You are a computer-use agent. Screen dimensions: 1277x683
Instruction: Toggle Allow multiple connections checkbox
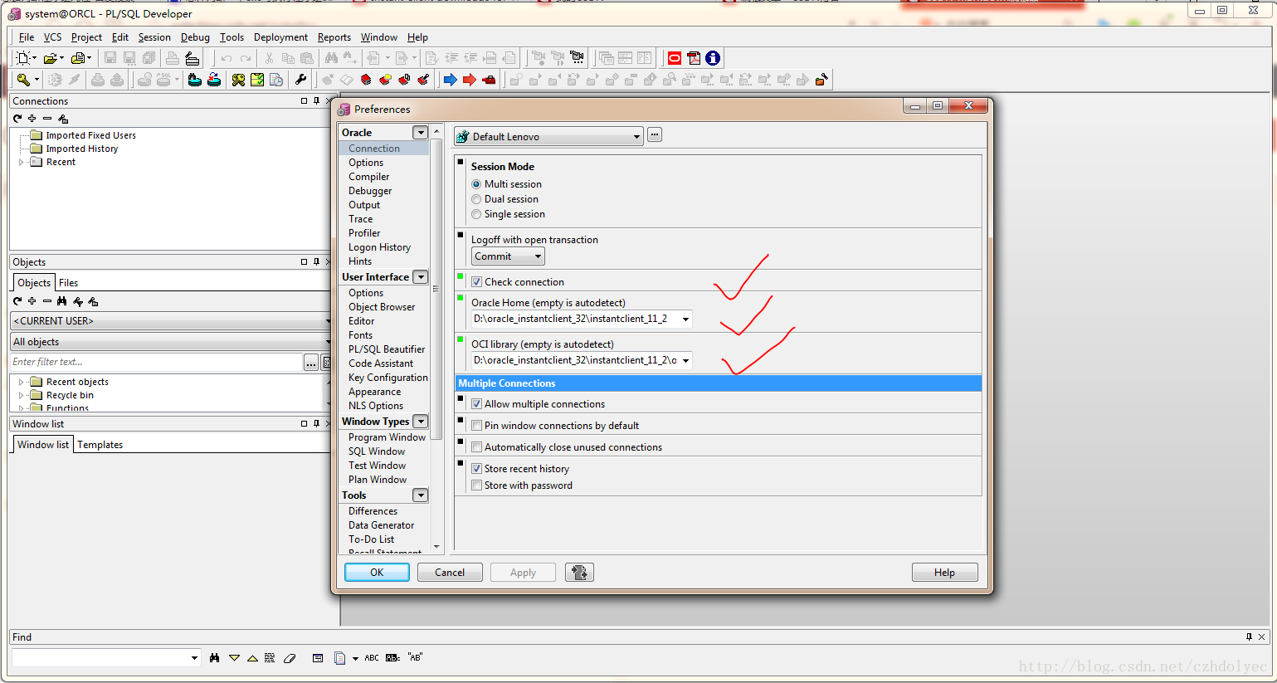[476, 404]
